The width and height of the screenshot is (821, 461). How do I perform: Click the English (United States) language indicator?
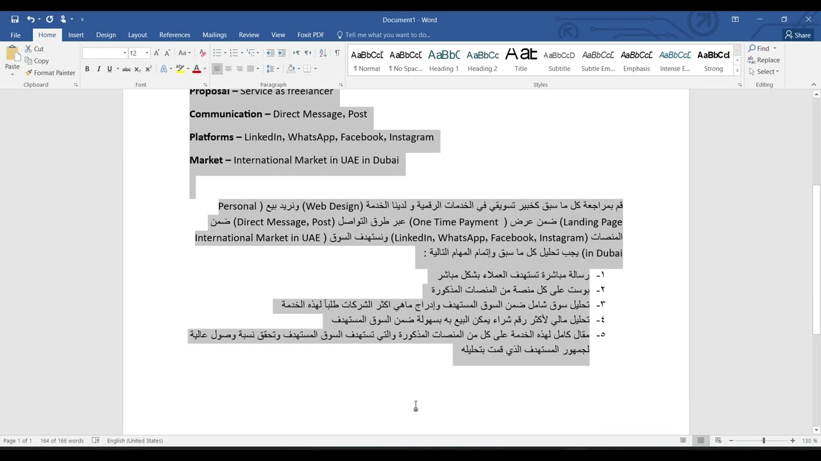coord(135,441)
